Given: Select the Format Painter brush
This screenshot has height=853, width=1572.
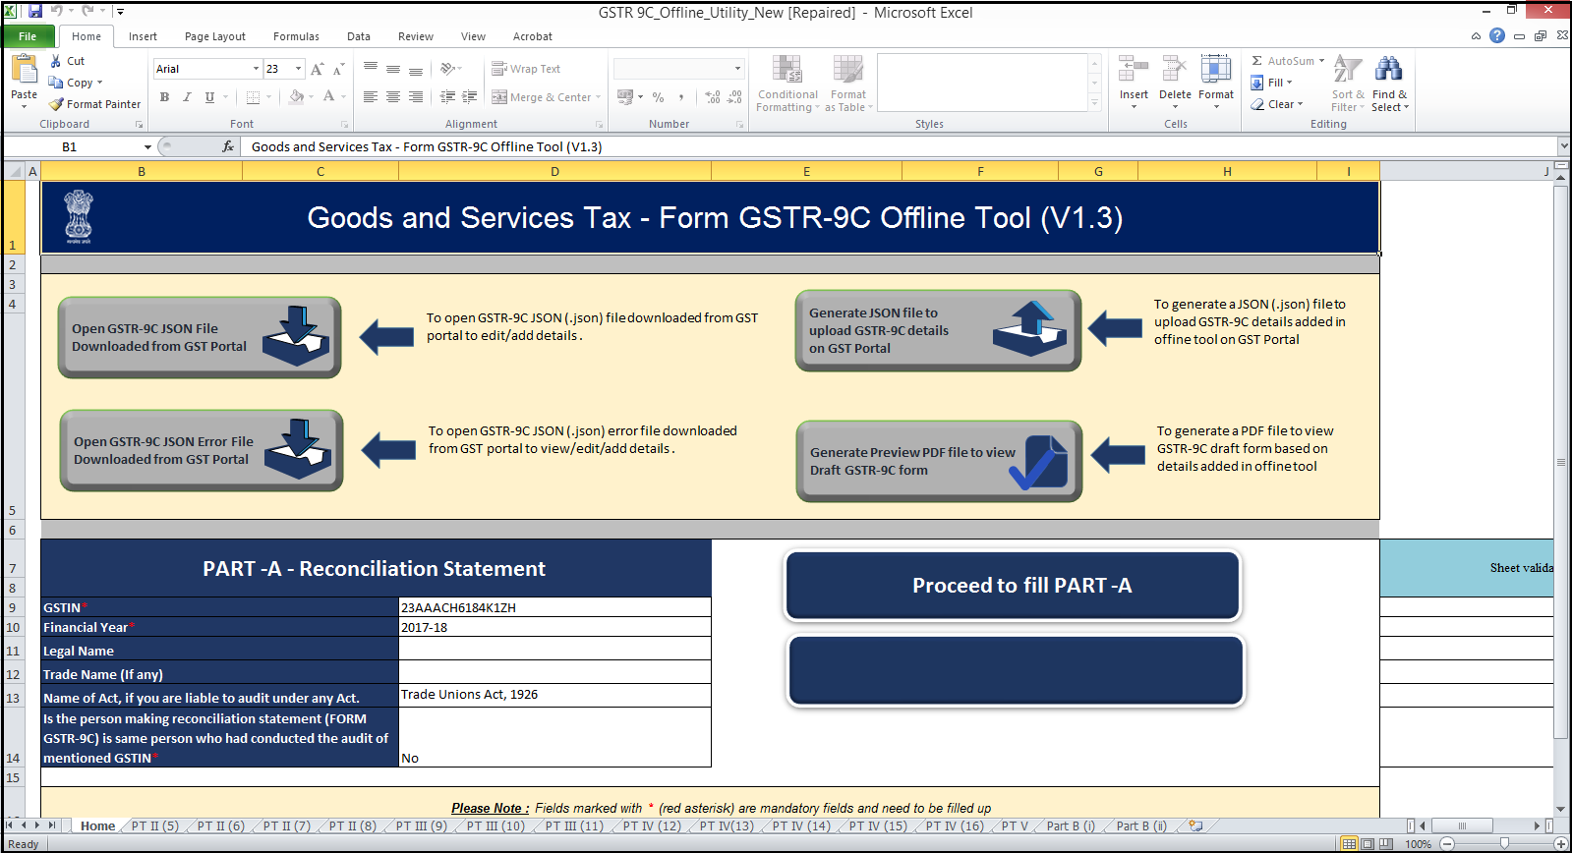Looking at the screenshot, I should [56, 104].
